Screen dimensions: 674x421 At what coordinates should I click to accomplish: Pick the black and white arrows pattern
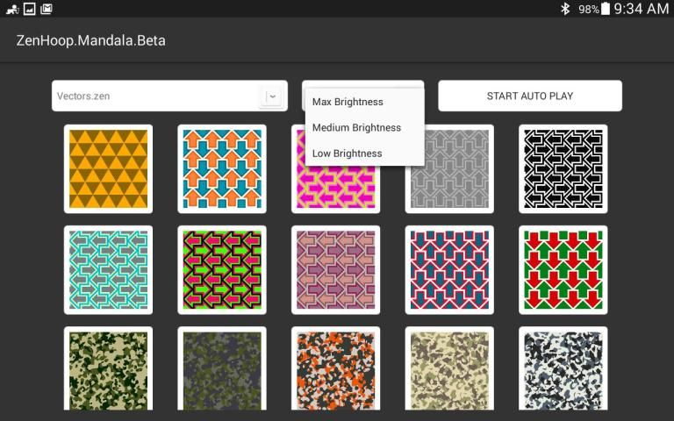pos(563,168)
